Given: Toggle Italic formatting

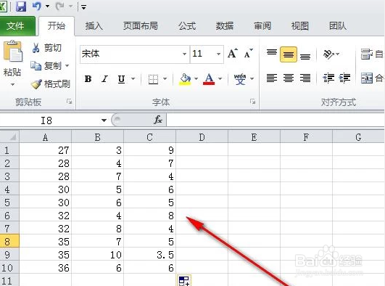Looking at the screenshot, I should (x=105, y=79).
